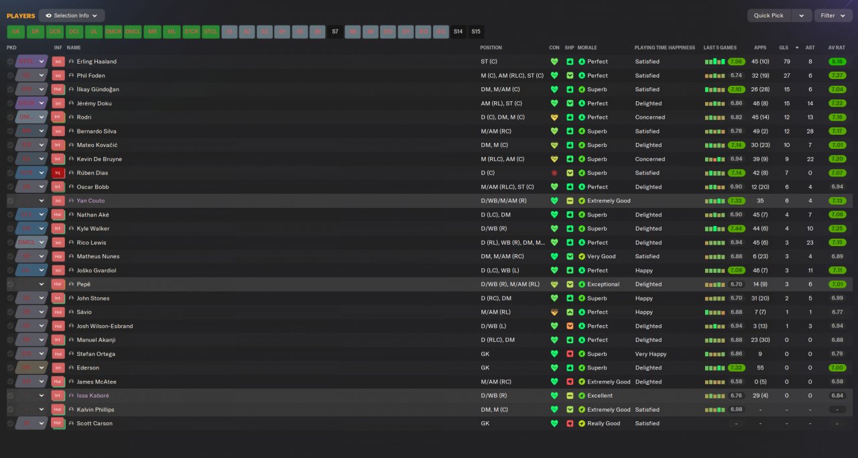This screenshot has height=458, width=858.
Task: Click James McAtee's red sharpness icon
Action: (x=570, y=382)
